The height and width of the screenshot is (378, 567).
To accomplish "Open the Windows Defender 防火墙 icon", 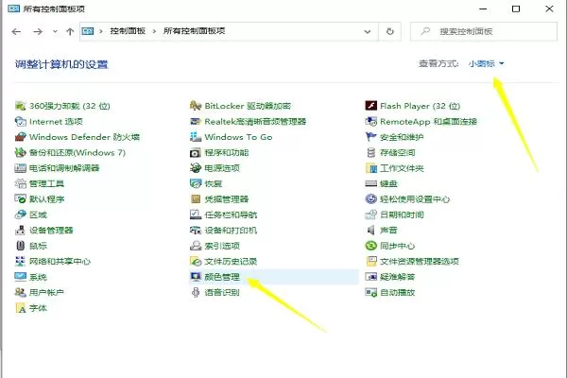I will click(20, 137).
